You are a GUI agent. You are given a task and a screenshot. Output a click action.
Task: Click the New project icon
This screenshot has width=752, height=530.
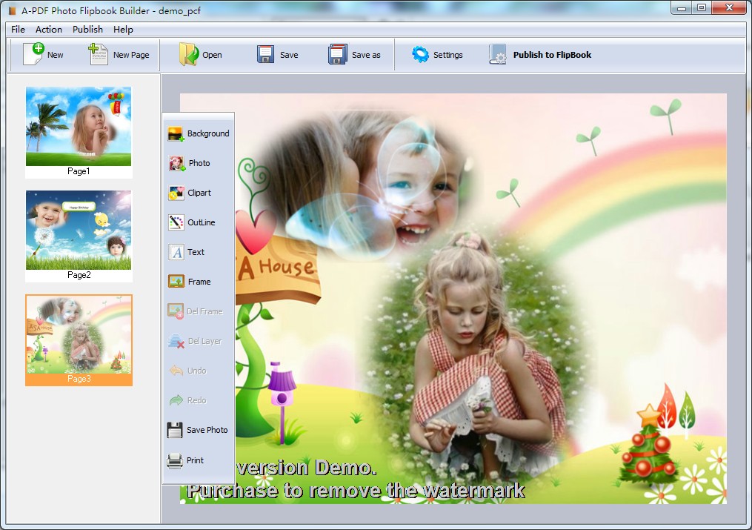(x=33, y=53)
